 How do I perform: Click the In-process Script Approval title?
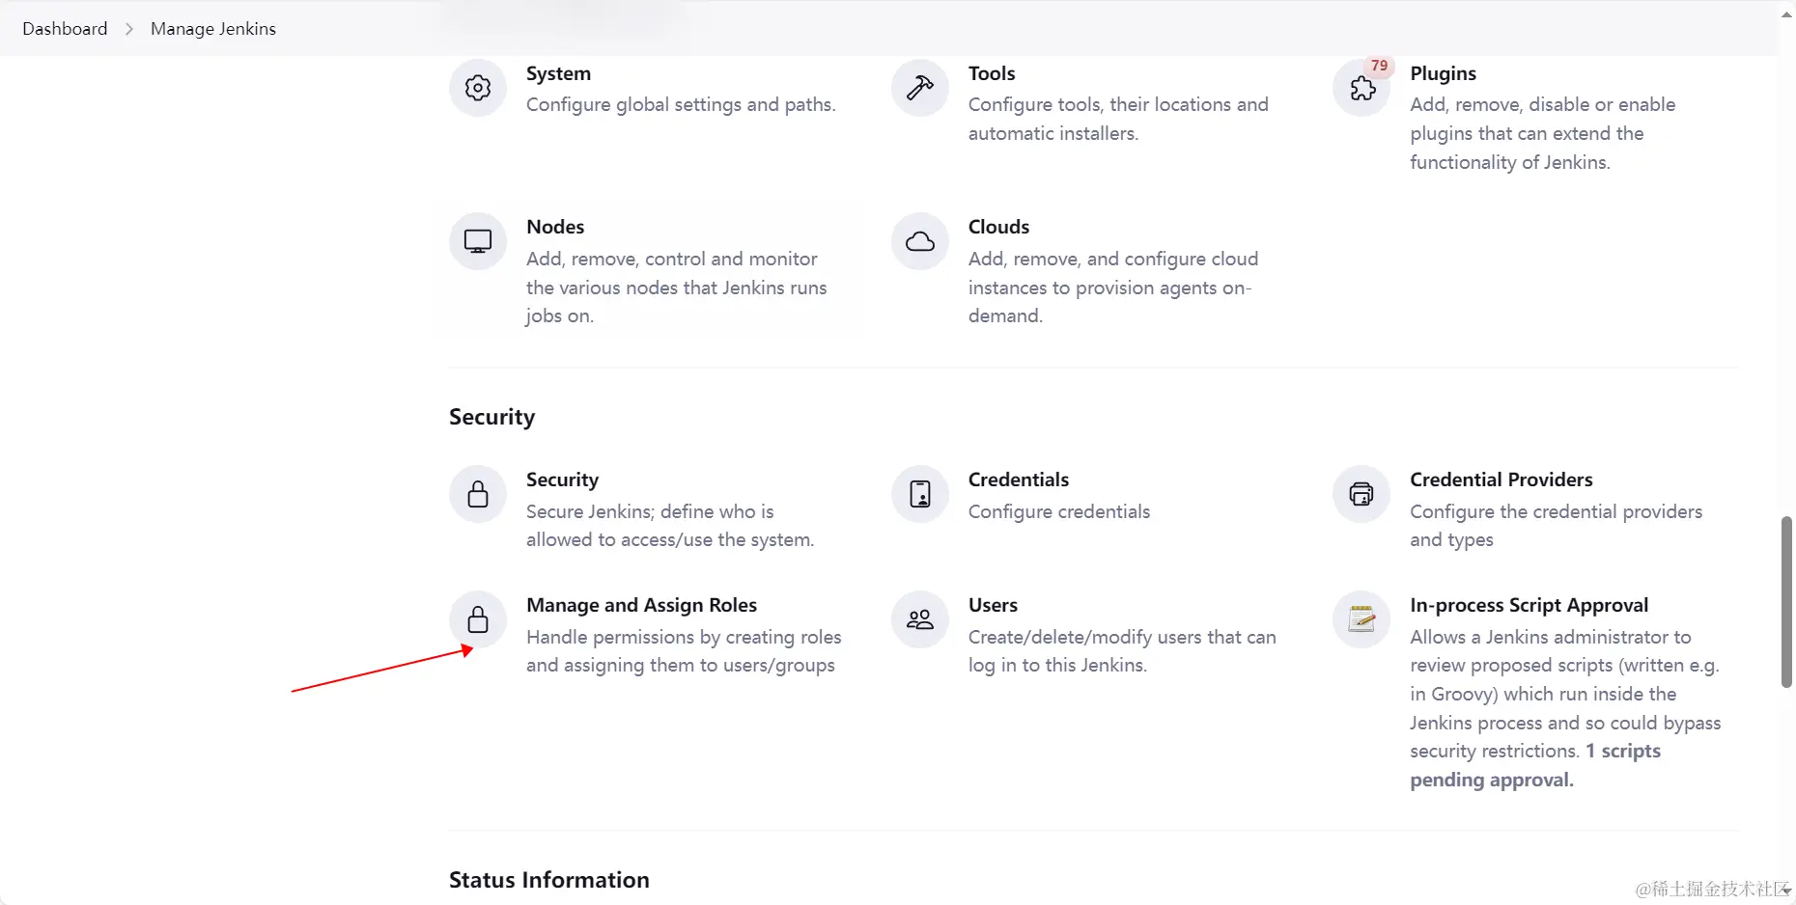(x=1529, y=605)
